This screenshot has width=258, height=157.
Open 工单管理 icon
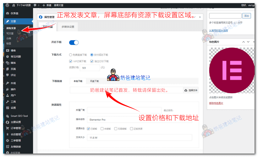click(8, 141)
